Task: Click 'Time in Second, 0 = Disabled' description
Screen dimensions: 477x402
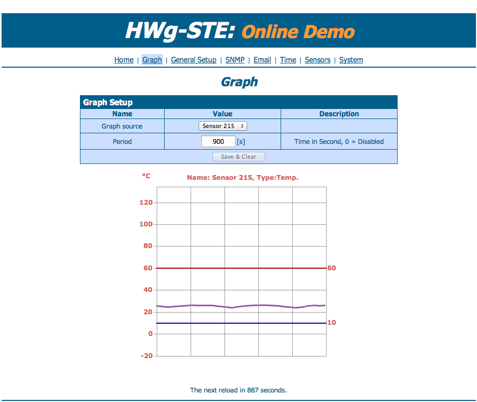Action: [x=339, y=142]
